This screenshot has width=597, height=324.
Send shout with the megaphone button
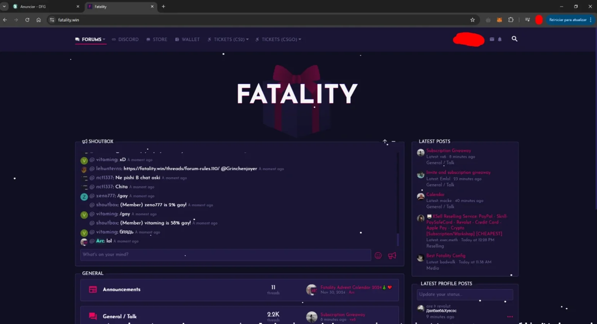tap(392, 256)
